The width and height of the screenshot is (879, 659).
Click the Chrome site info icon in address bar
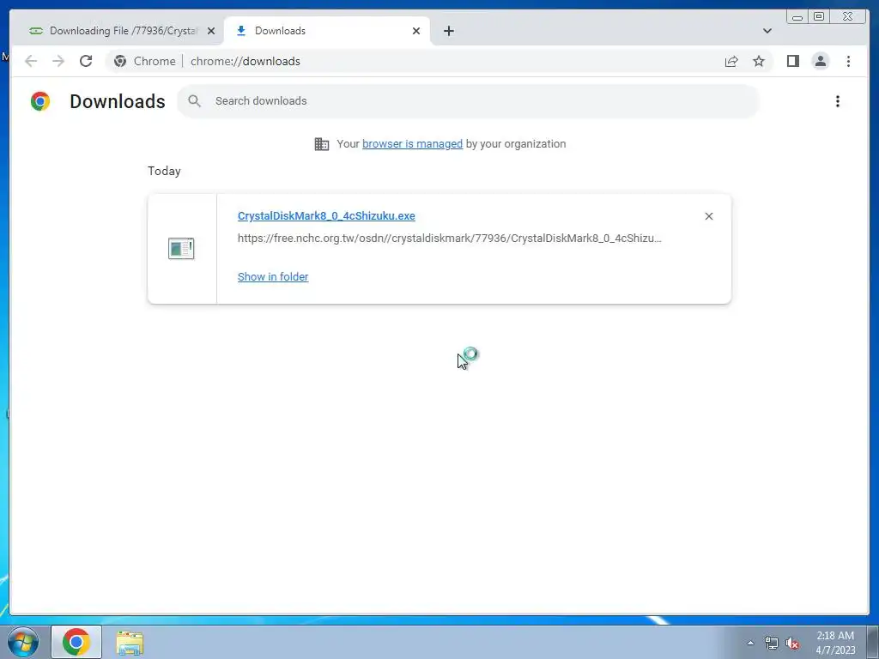pyautogui.click(x=120, y=61)
